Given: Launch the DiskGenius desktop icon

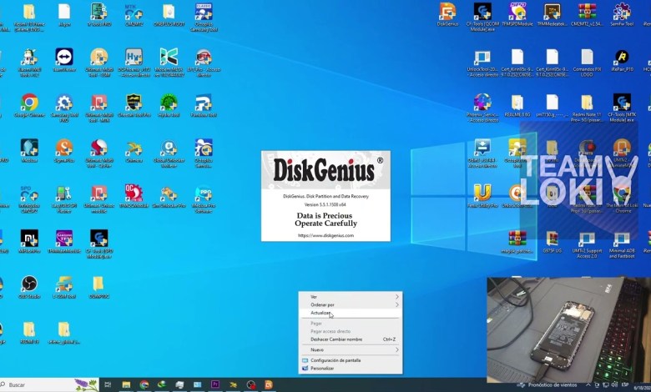Looking at the screenshot, I should [x=447, y=13].
